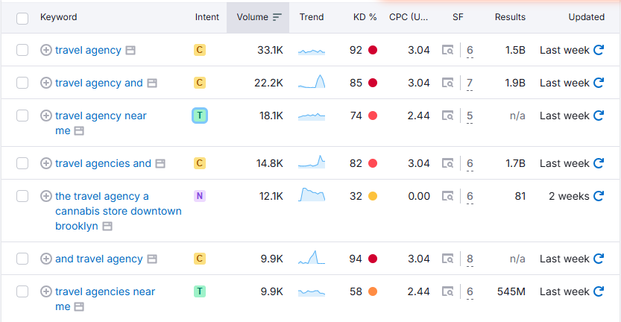Check the 'travel agency near me' row checkbox

click(22, 116)
